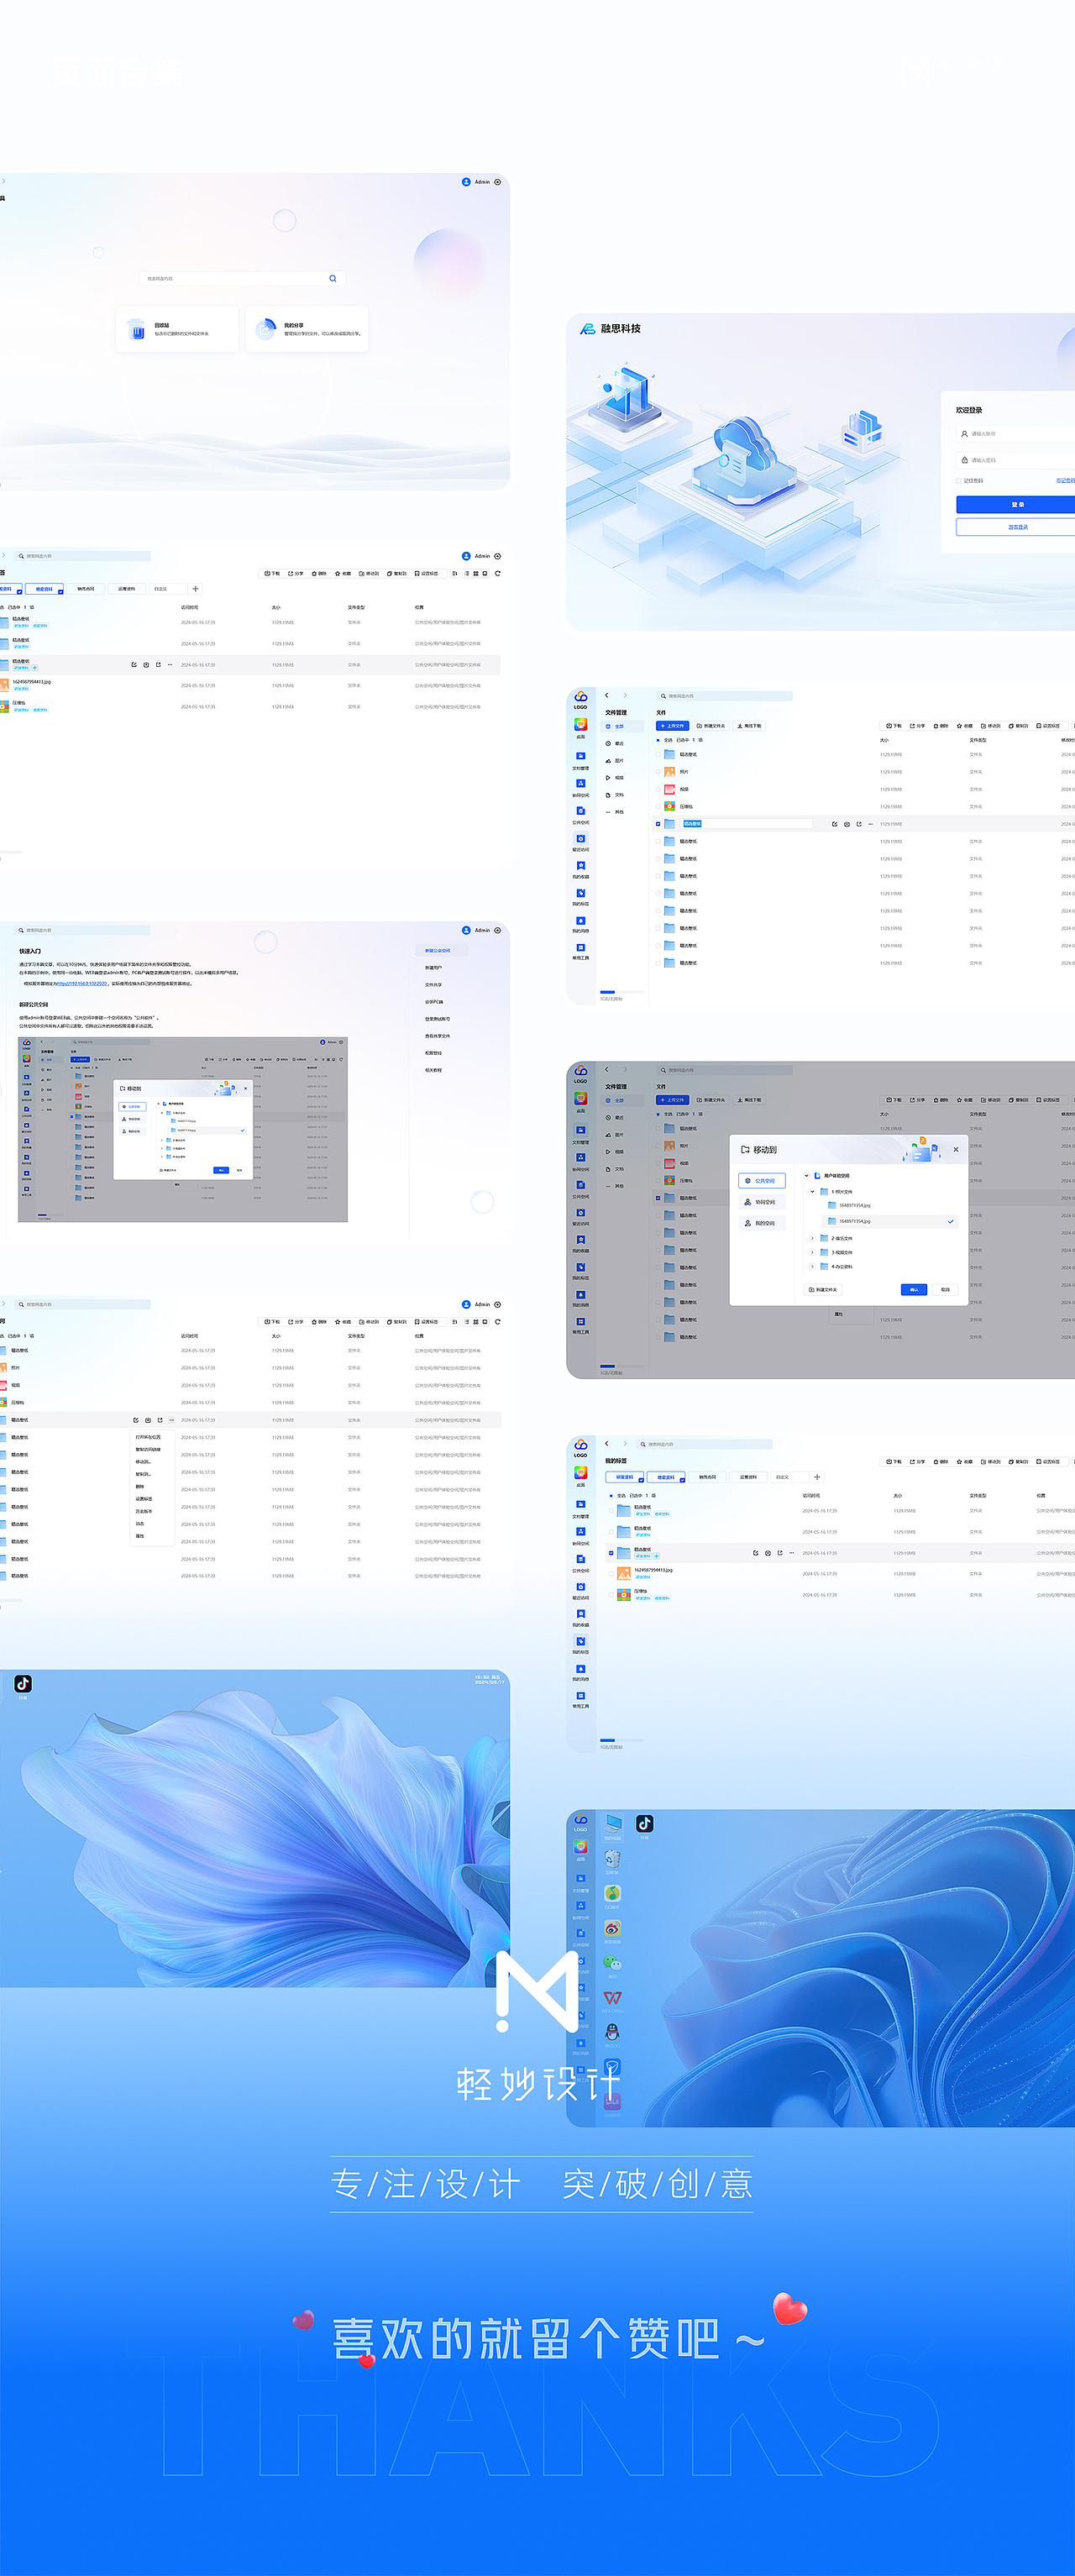Screen dimensions: 1075x2576
Task: Click 新建文件夹 inside 移动到 dialog
Action: click(x=823, y=1289)
